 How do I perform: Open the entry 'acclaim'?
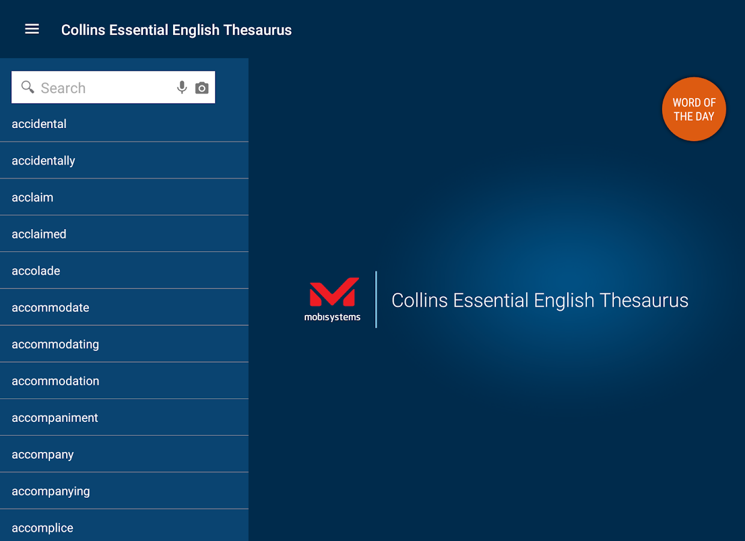124,197
